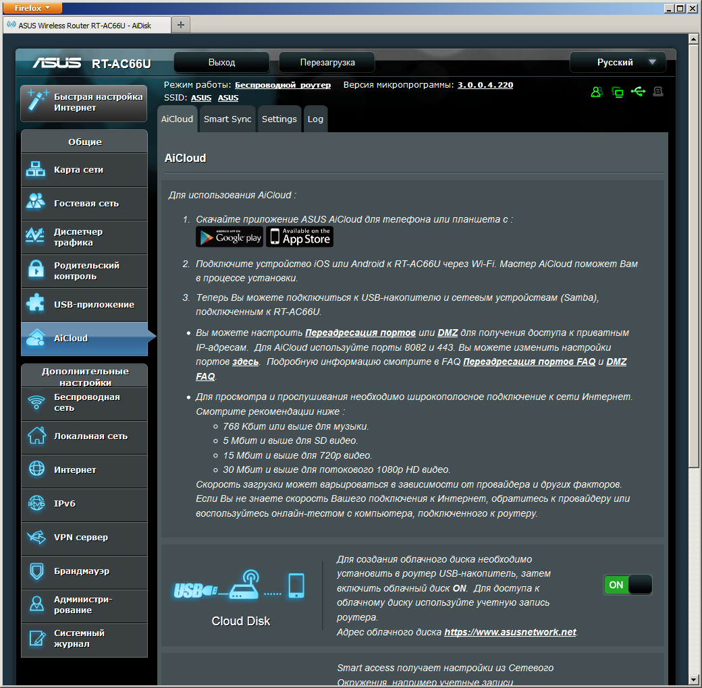Click the Дополнительные настройки section header
The height and width of the screenshot is (688, 702).
(84, 376)
